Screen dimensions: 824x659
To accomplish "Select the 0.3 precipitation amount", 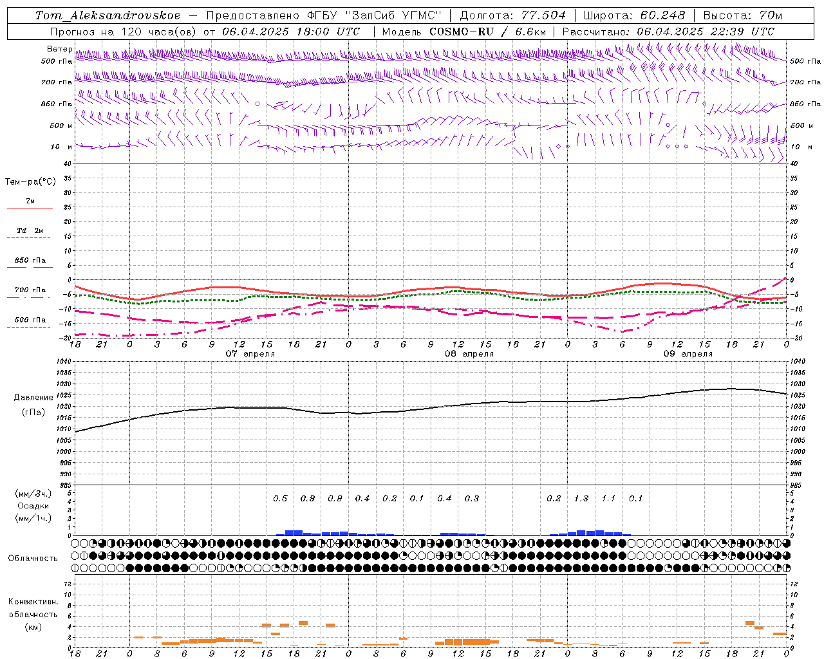I will [472, 498].
